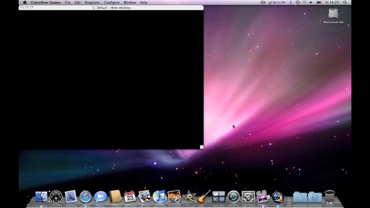
Task: Launch GarageBand guitar icon
Action: pyautogui.click(x=204, y=196)
